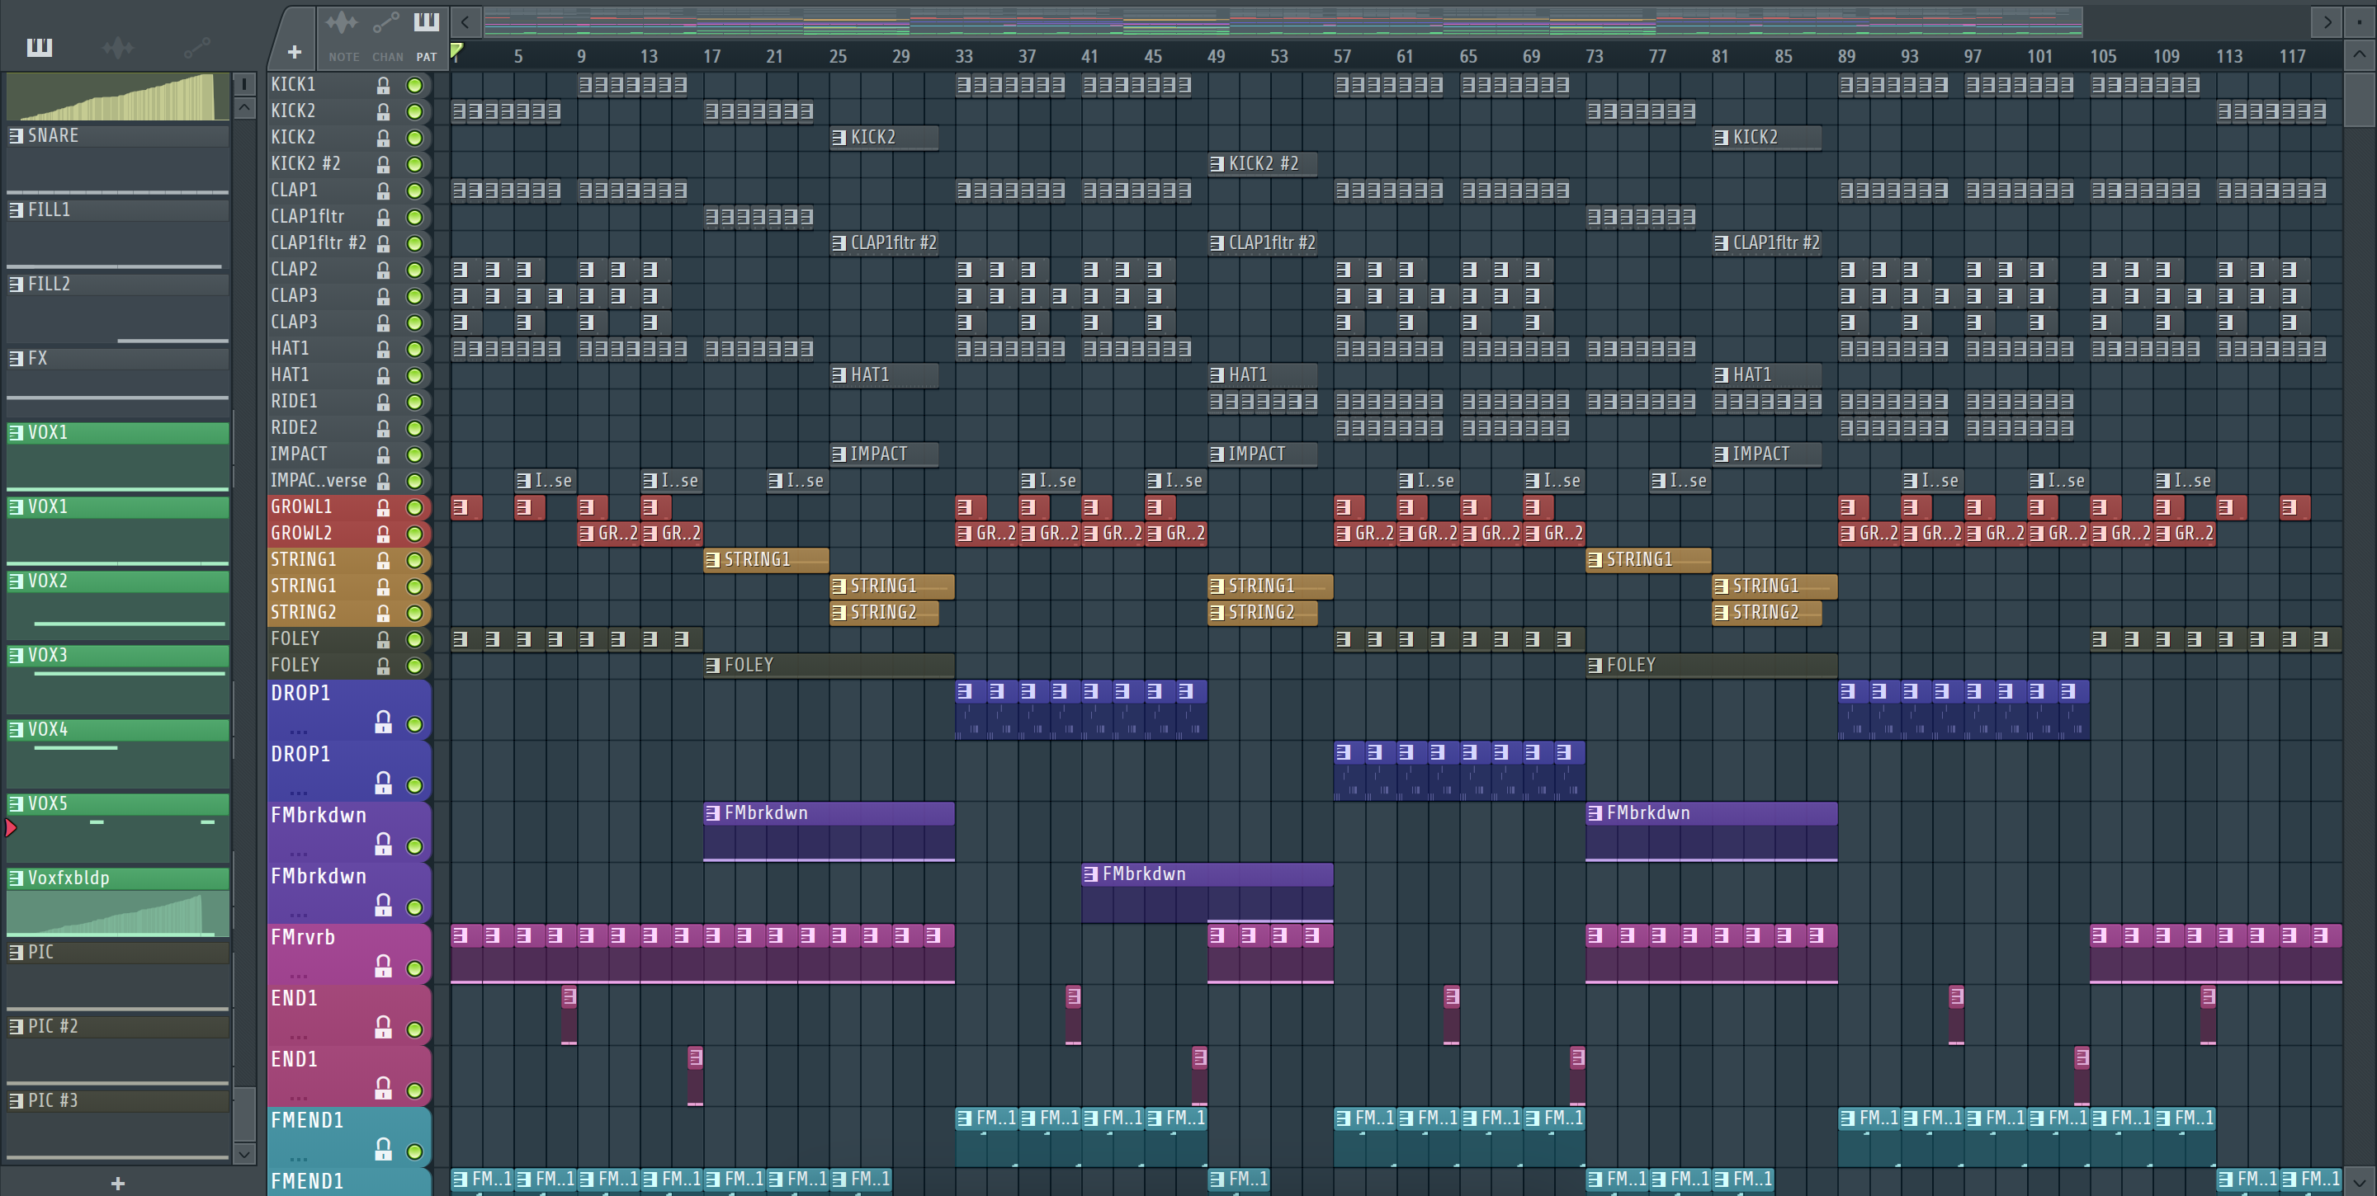Lock the FMrvrb track
The width and height of the screenshot is (2377, 1196).
(383, 966)
